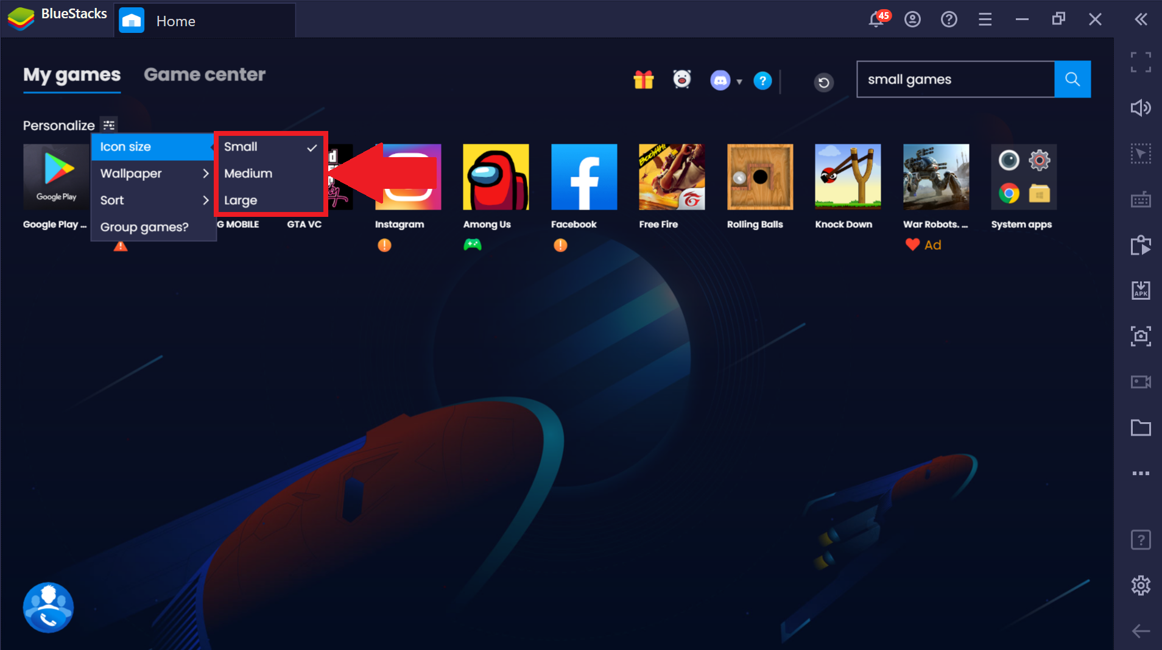
Task: Open settings gear in sidebar
Action: click(x=1141, y=585)
